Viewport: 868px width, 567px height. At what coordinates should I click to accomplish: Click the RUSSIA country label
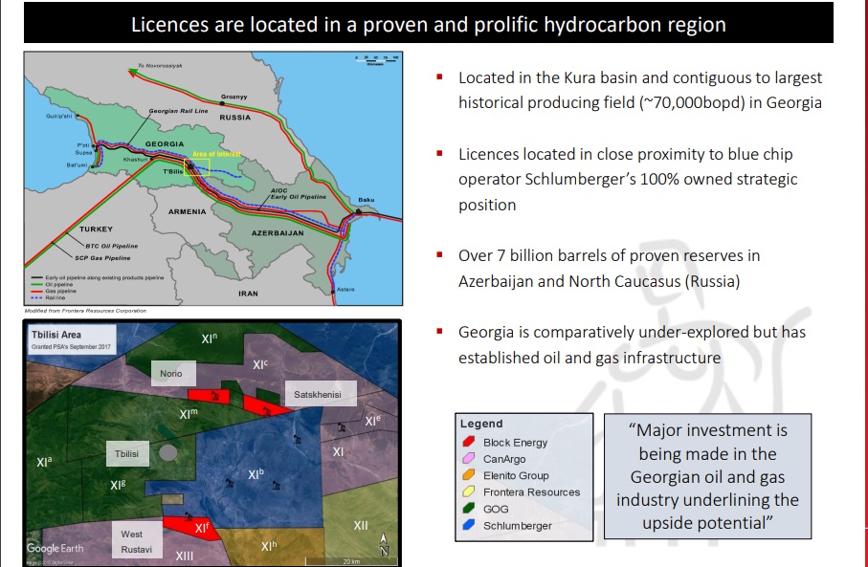[x=234, y=118]
